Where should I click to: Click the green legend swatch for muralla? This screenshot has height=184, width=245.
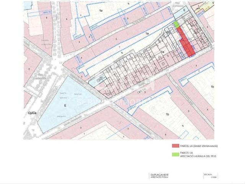tap(176, 154)
